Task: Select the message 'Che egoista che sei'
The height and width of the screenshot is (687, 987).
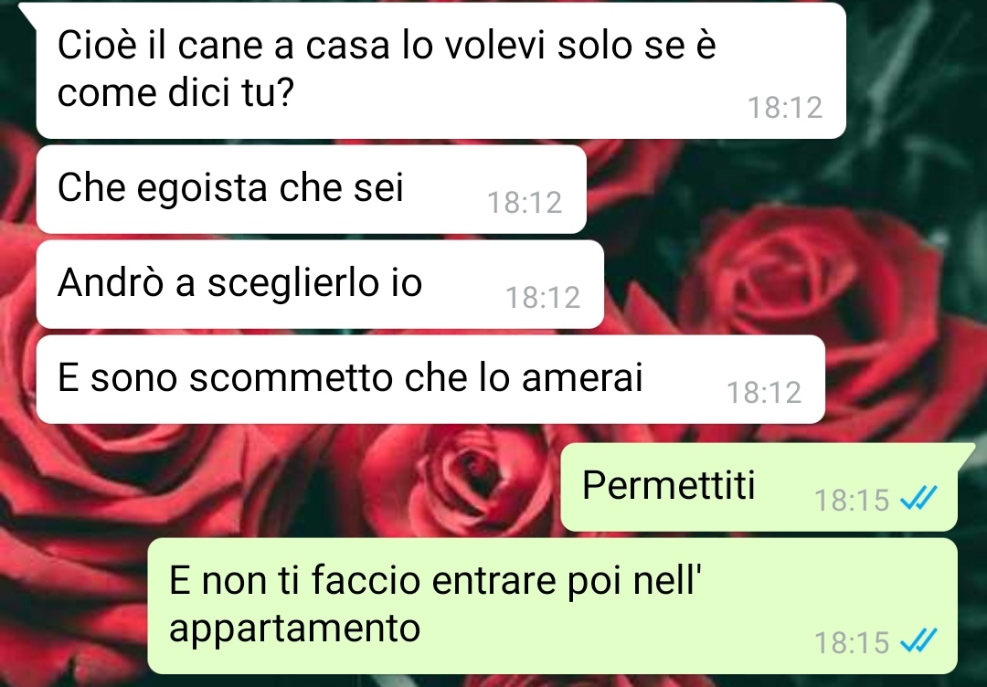Action: (312, 189)
